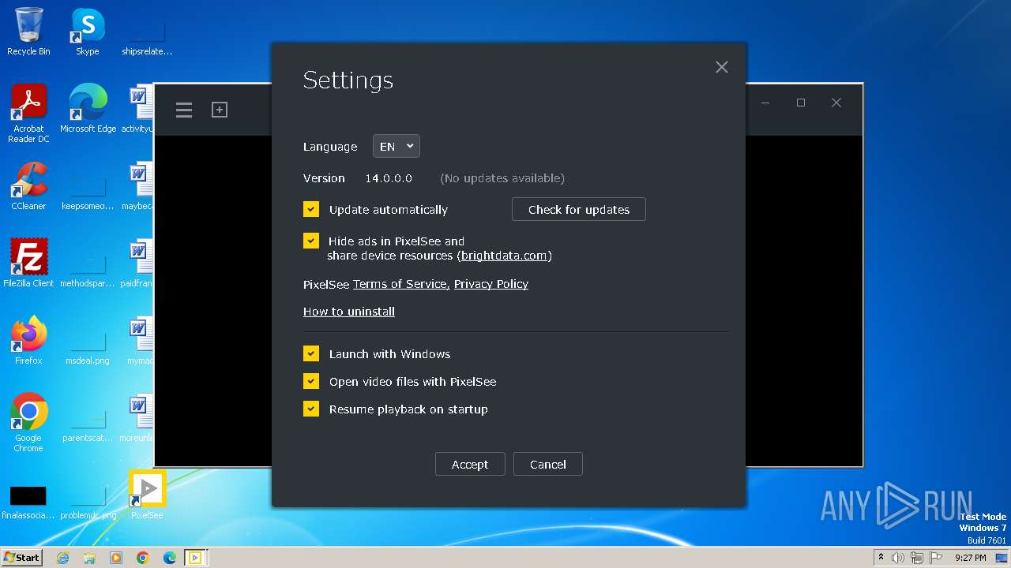Toggle the Launch with Windows checkbox
Viewport: 1011px width, 568px height.
coord(311,353)
